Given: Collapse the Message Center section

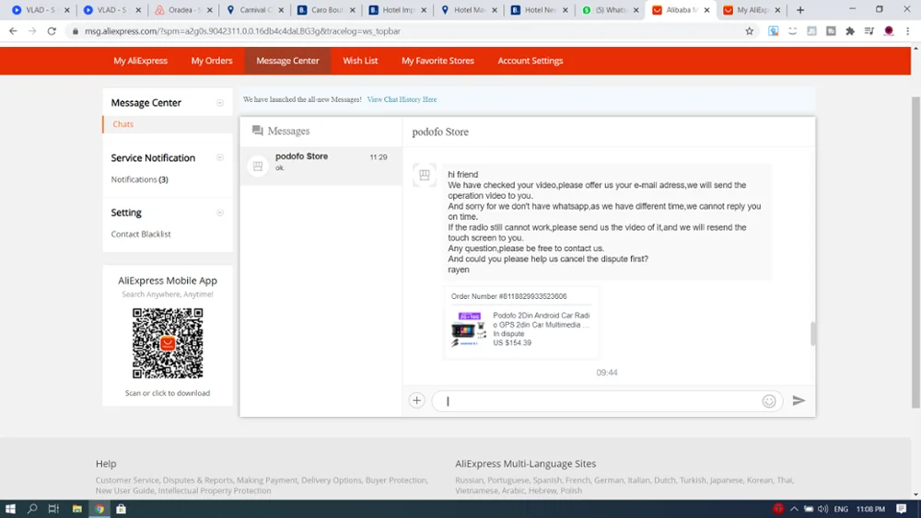Looking at the screenshot, I should [220, 103].
